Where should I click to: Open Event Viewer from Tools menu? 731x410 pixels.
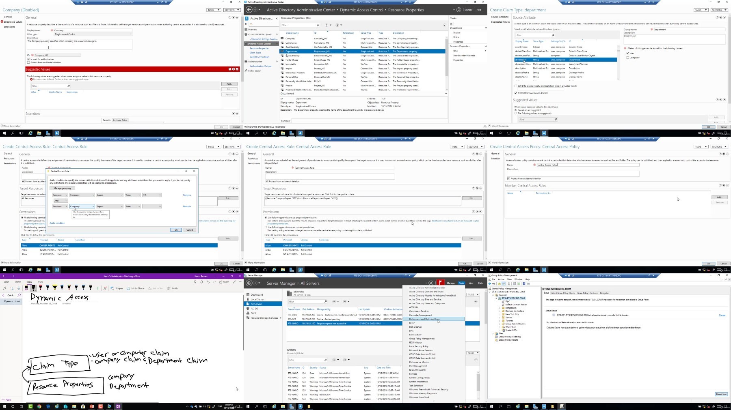pyautogui.click(x=415, y=335)
